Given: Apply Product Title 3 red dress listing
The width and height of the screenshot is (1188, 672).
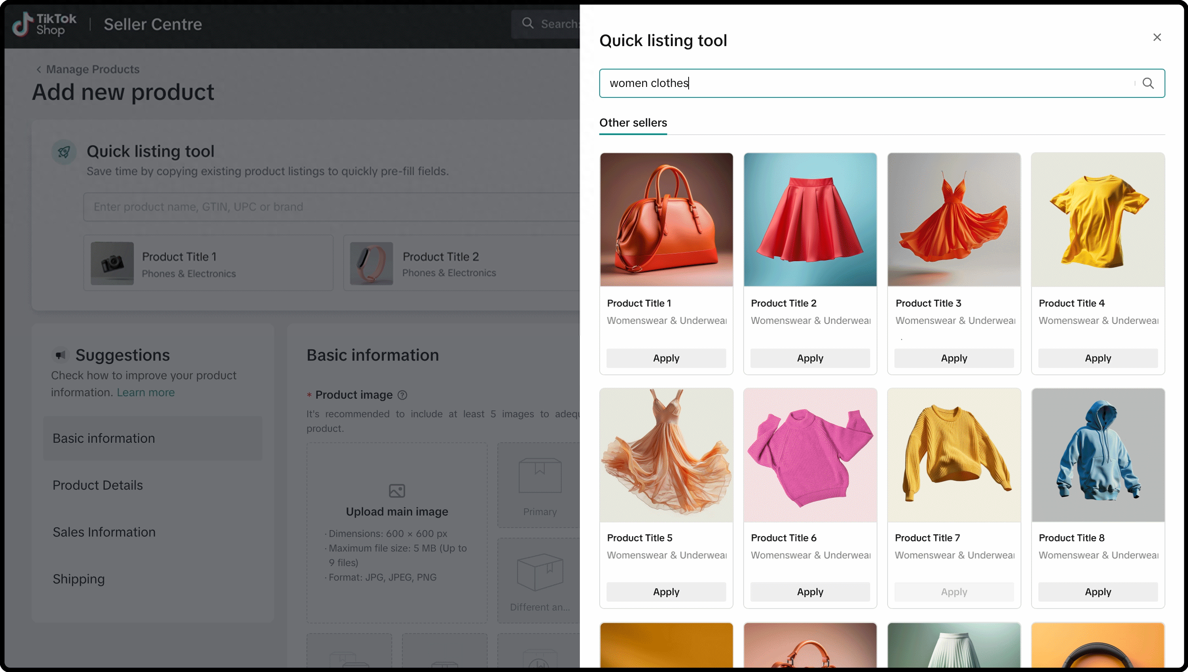Looking at the screenshot, I should click(x=954, y=358).
